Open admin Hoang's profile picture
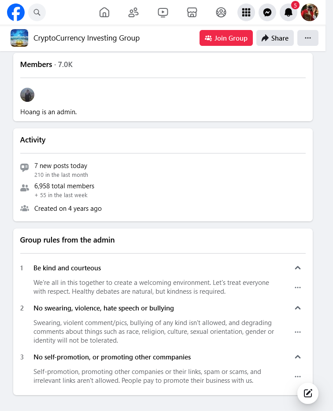This screenshot has height=411, width=333. 27,95
